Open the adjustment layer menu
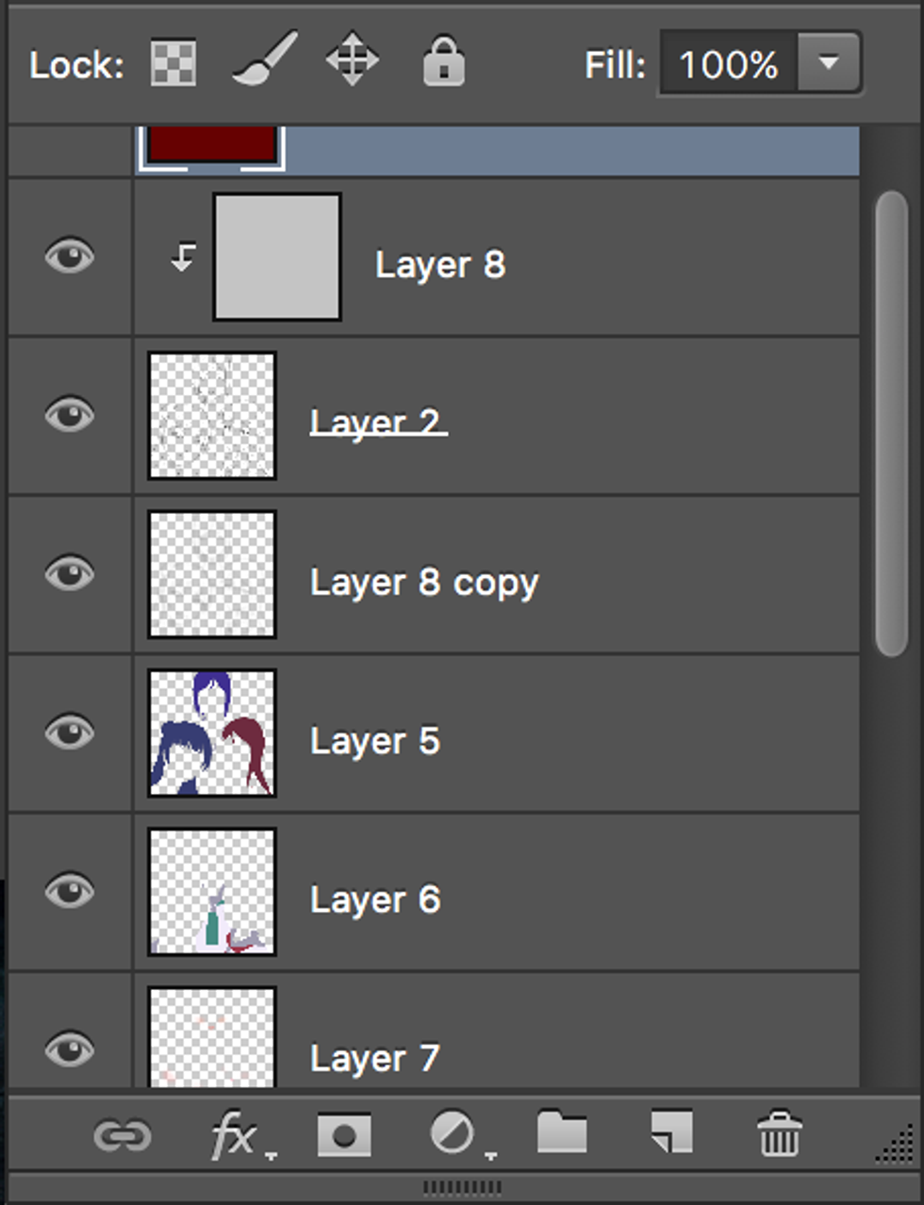 (454, 1133)
